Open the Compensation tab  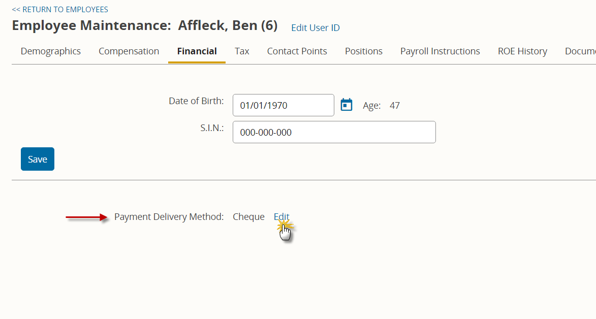click(129, 51)
